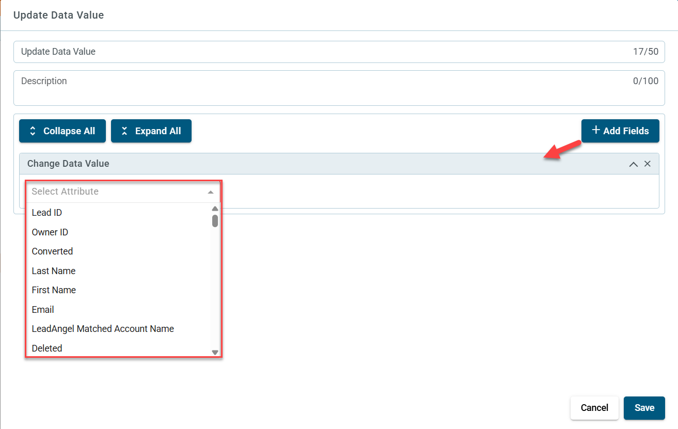This screenshot has width=678, height=429.
Task: Remove the Change Data Value section
Action: [648, 164]
